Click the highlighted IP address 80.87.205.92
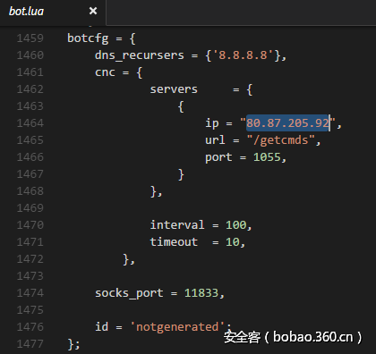Image resolution: width=376 pixels, height=354 pixels. coord(287,122)
